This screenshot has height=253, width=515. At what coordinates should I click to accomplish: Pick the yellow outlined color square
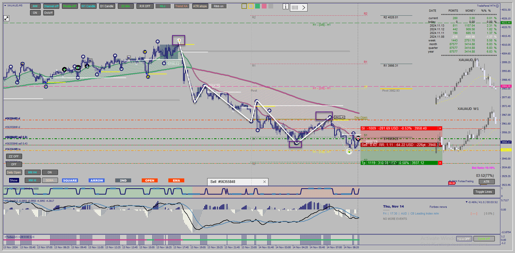[x=251, y=6]
